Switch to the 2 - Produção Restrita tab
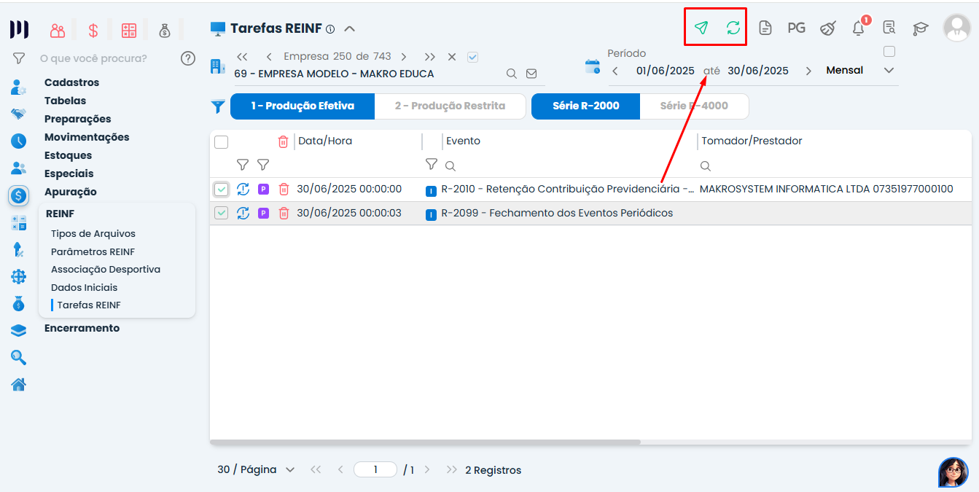Viewport: 979px width, 492px height. tap(450, 106)
